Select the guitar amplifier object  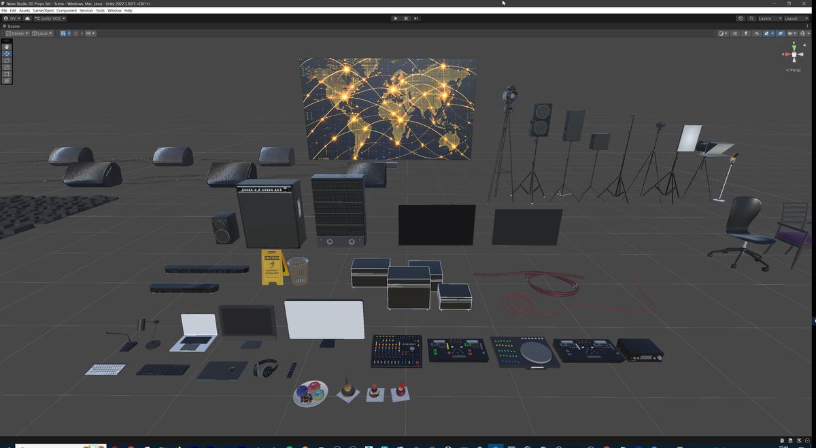click(271, 213)
